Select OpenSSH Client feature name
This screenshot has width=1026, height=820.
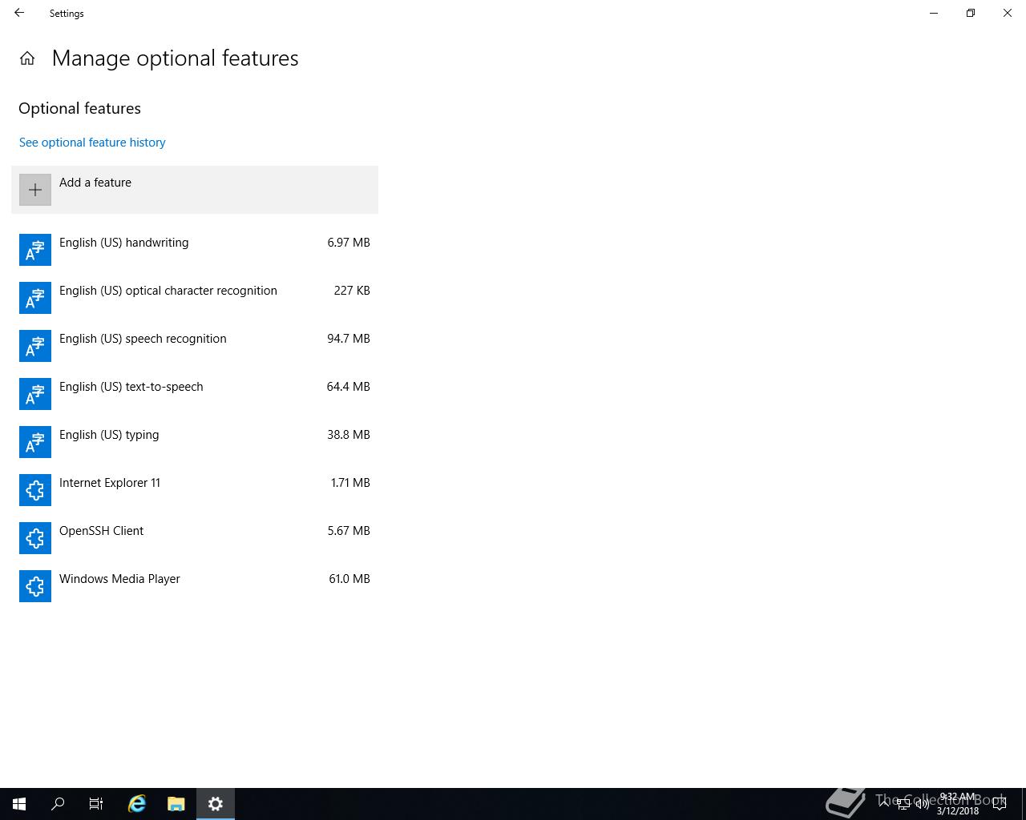click(101, 531)
